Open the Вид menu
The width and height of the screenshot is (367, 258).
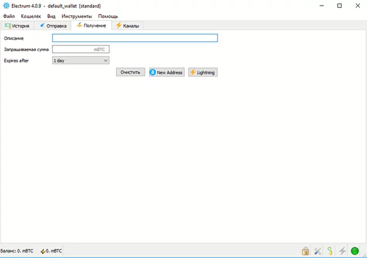click(x=51, y=16)
